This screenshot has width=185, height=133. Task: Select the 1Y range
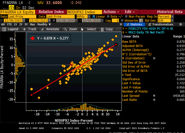(x=16, y=24)
